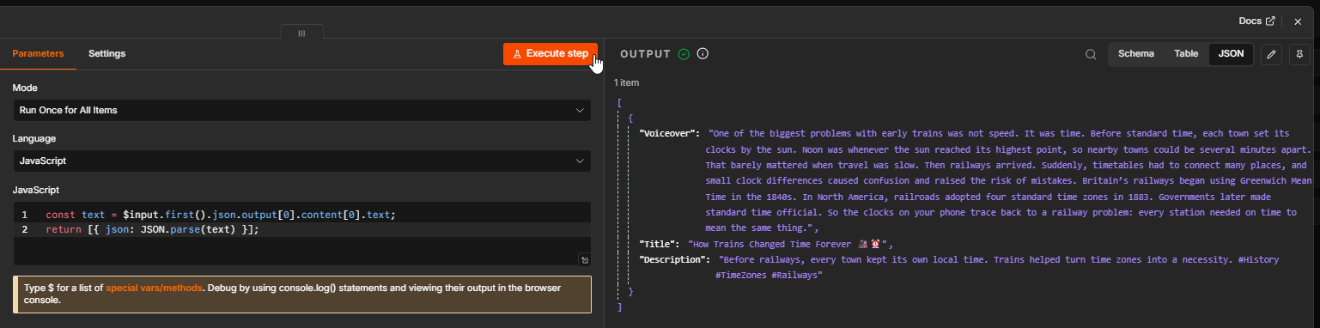The width and height of the screenshot is (1320, 328).
Task: Switch the output view to Schema
Action: [1135, 53]
